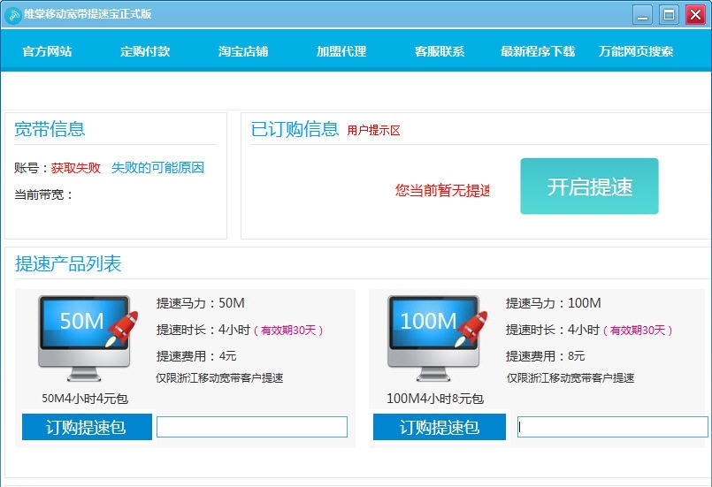
Task: Open 官方网站 menu item
Action: [x=47, y=51]
